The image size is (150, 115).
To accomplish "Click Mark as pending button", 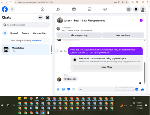I will coord(79,35).
